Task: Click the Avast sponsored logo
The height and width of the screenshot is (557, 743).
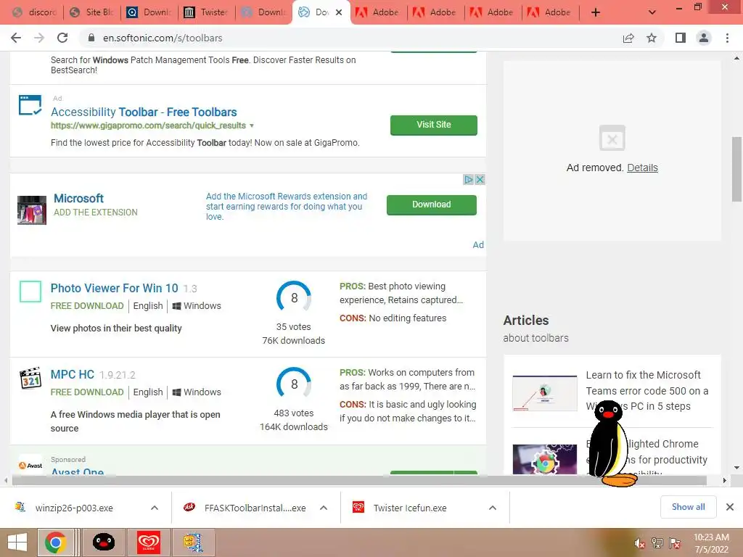Action: (x=30, y=465)
